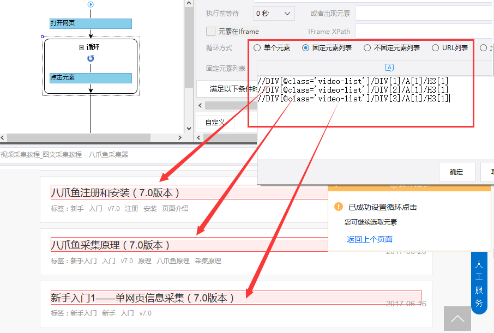
Task: Click the 注册 tag under first tutorial
Action: click(x=131, y=209)
